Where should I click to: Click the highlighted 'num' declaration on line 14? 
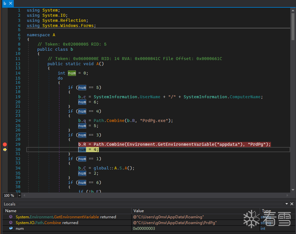point(72,73)
